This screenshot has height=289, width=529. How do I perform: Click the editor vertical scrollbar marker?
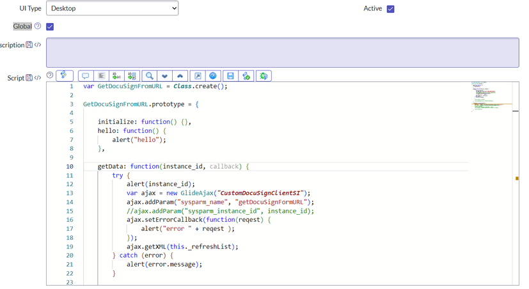[x=517, y=178]
